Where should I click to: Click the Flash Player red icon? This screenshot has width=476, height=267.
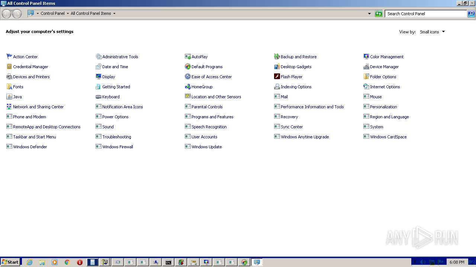(277, 77)
